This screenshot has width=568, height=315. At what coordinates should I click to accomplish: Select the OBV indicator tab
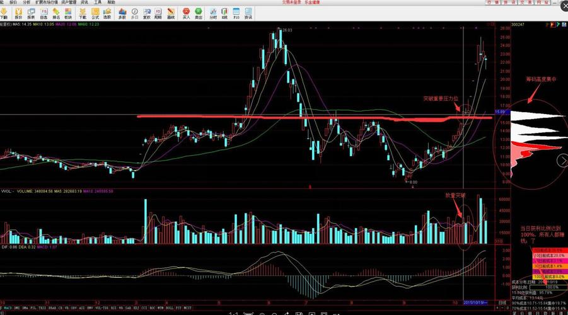(74, 308)
